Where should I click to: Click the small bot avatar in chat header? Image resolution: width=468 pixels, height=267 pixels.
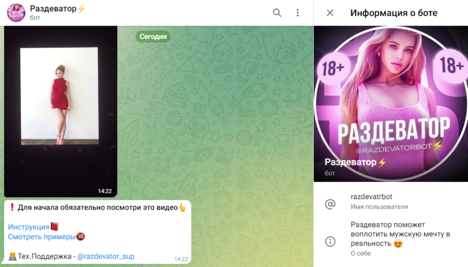click(16, 13)
